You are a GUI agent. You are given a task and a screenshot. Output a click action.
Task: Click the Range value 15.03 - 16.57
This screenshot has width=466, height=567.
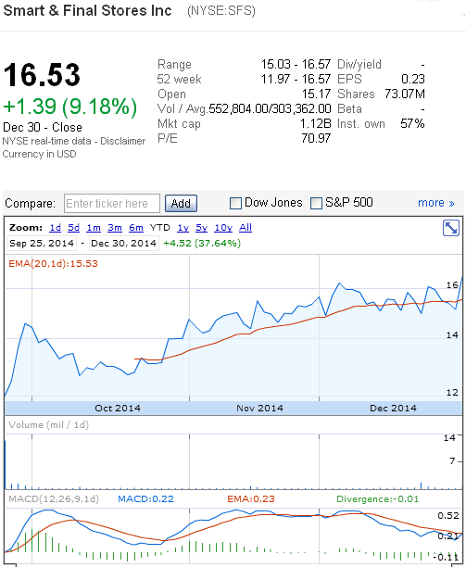pyautogui.click(x=296, y=64)
